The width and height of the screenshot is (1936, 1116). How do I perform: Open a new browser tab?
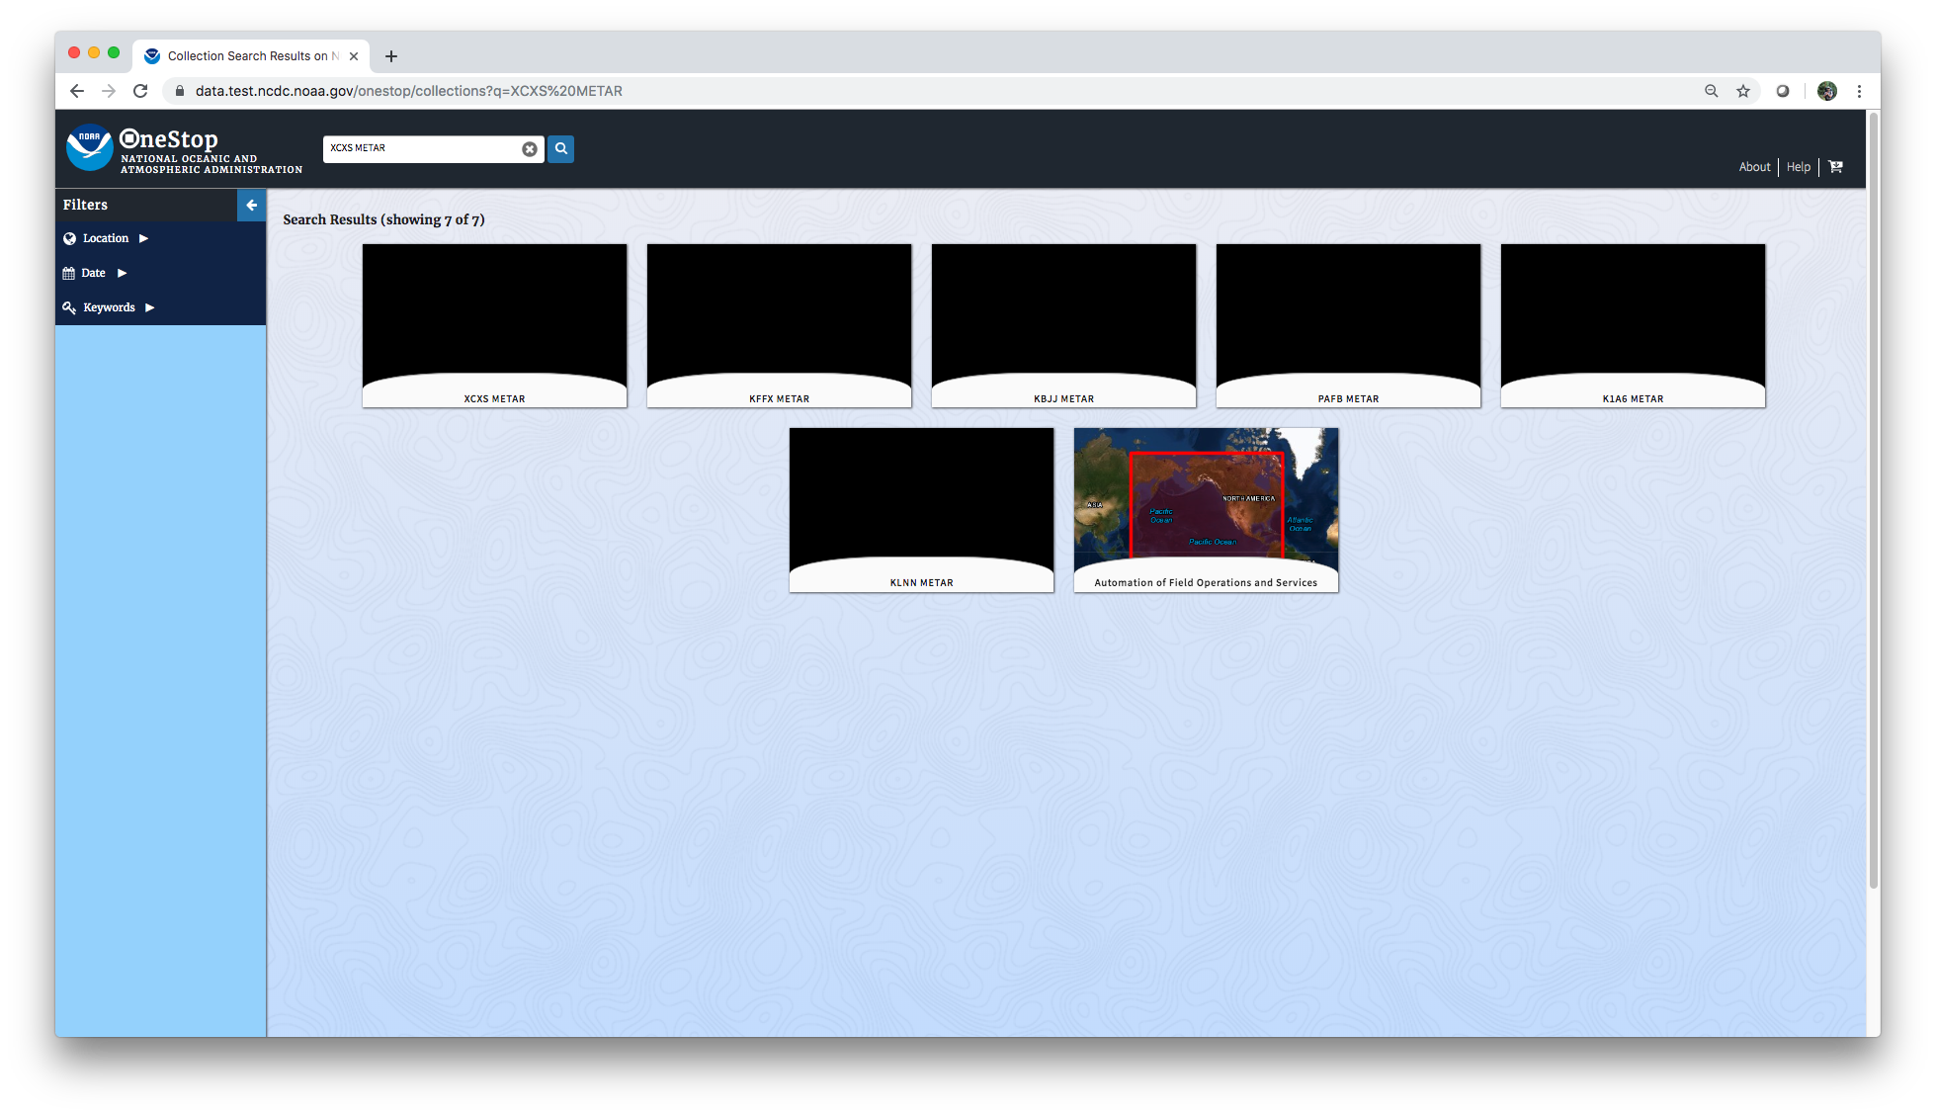click(x=390, y=56)
